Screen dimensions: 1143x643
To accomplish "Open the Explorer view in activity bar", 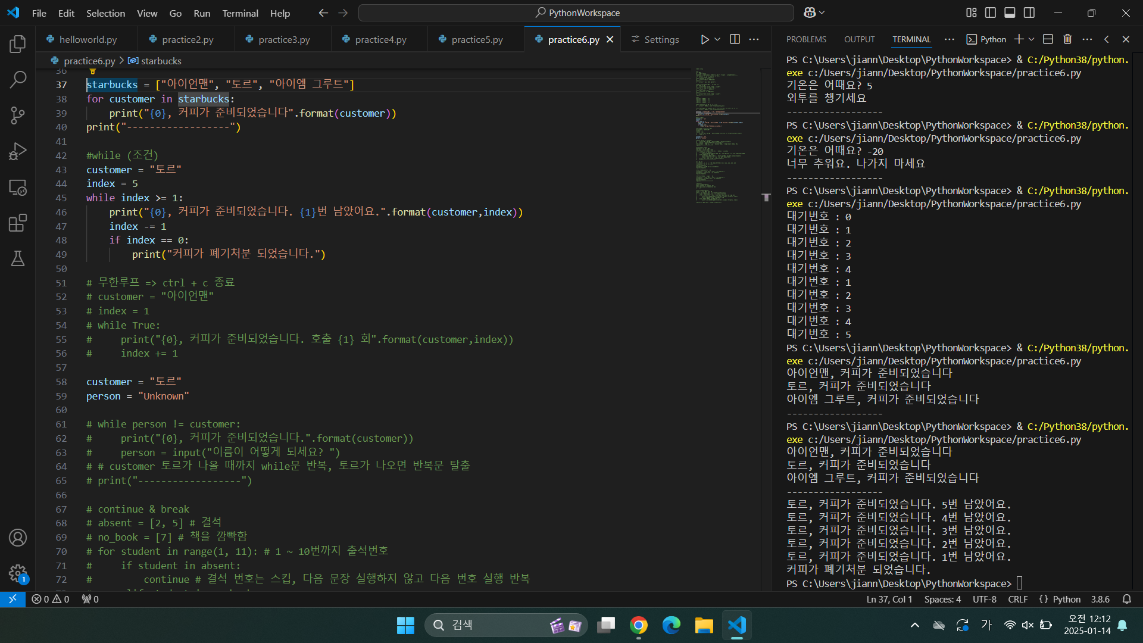I will click(18, 43).
